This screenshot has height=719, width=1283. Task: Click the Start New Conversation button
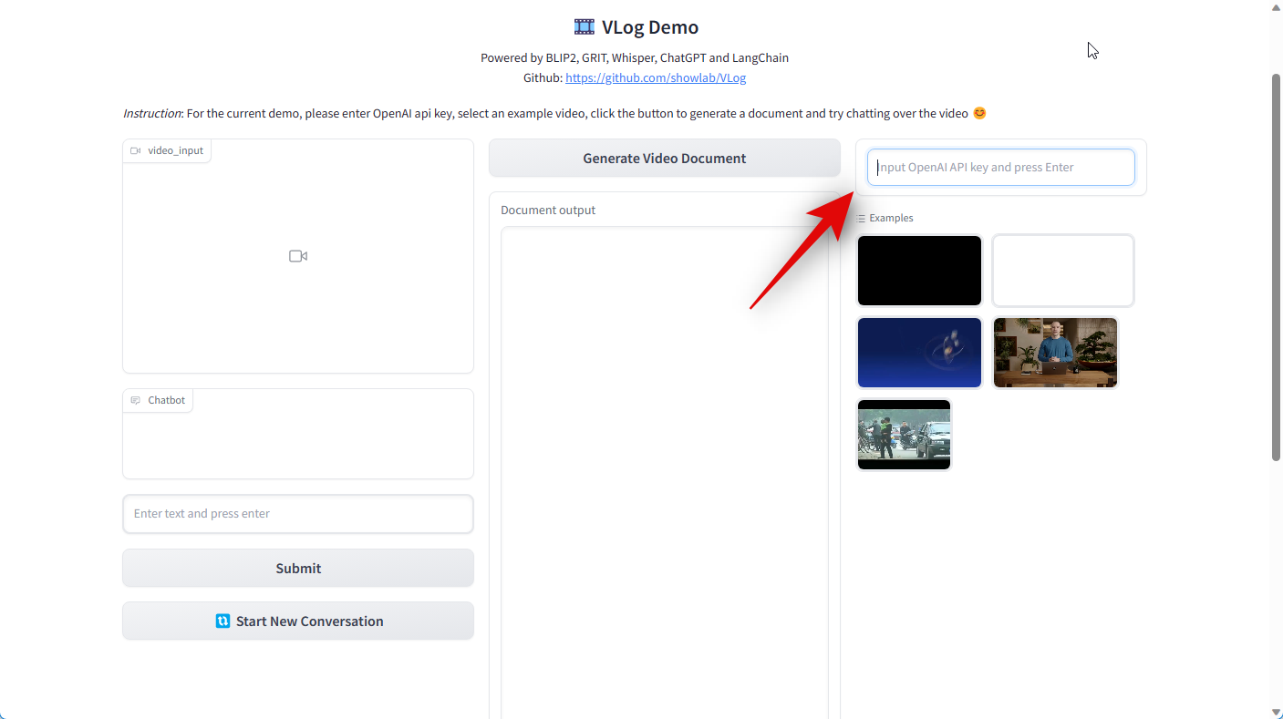click(298, 621)
